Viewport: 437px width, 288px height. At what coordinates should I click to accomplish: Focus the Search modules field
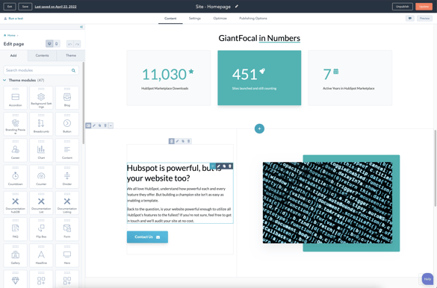pos(41,70)
